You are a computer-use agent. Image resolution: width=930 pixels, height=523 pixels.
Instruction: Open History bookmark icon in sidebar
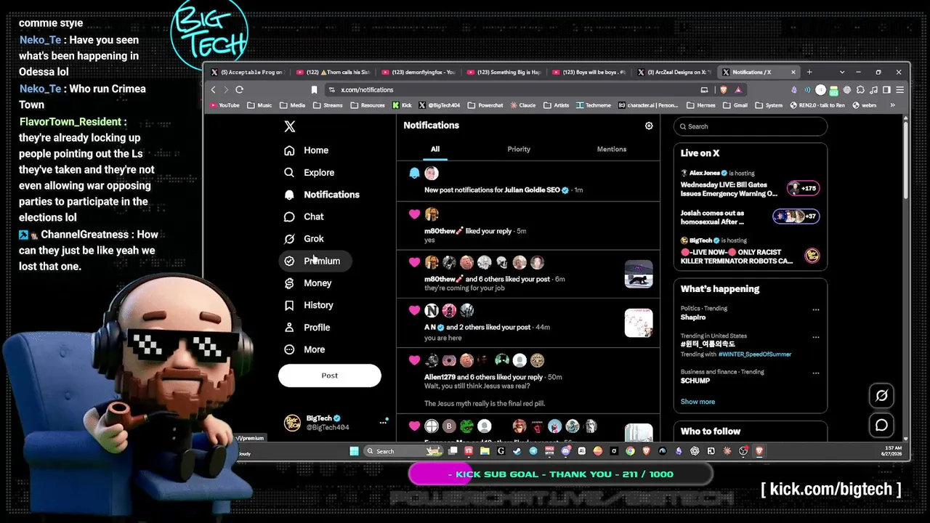pos(289,305)
